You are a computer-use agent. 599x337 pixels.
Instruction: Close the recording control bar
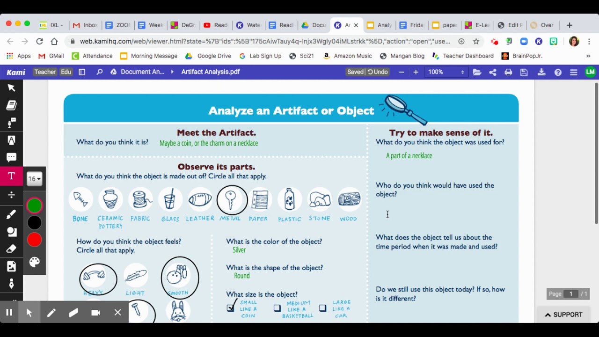[x=117, y=313]
